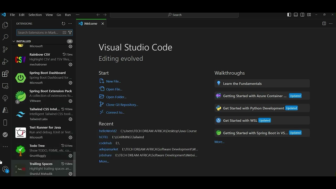This screenshot has height=189, width=336.
Task: Click New File link
Action: (x=113, y=81)
